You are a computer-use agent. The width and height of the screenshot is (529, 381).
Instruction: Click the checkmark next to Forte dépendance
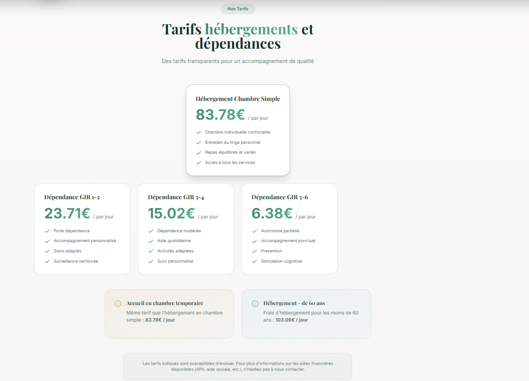pos(47,230)
